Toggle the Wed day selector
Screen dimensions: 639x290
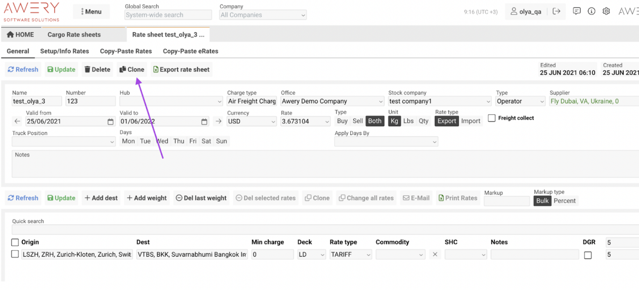click(x=162, y=141)
